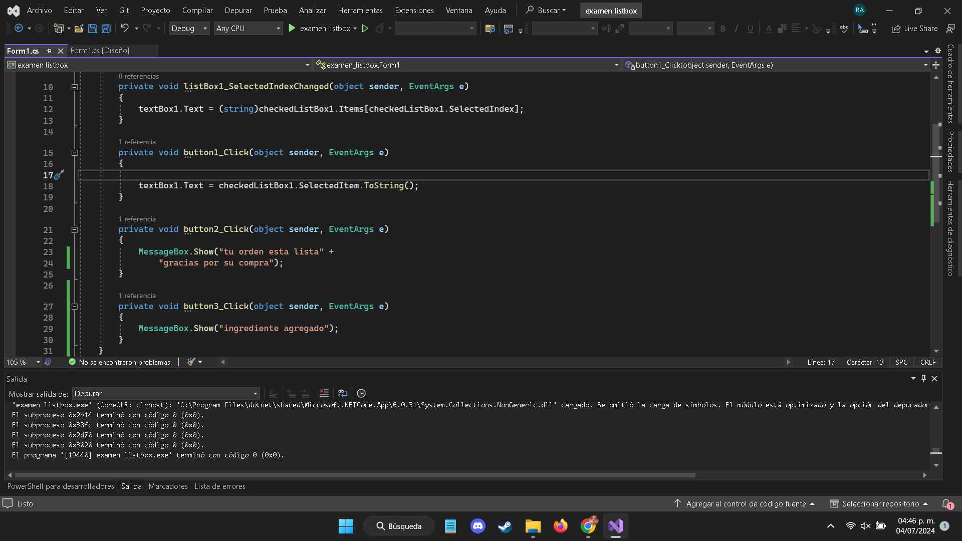The image size is (962, 541).
Task: Clear all output in Salida panel
Action: pyautogui.click(x=324, y=393)
